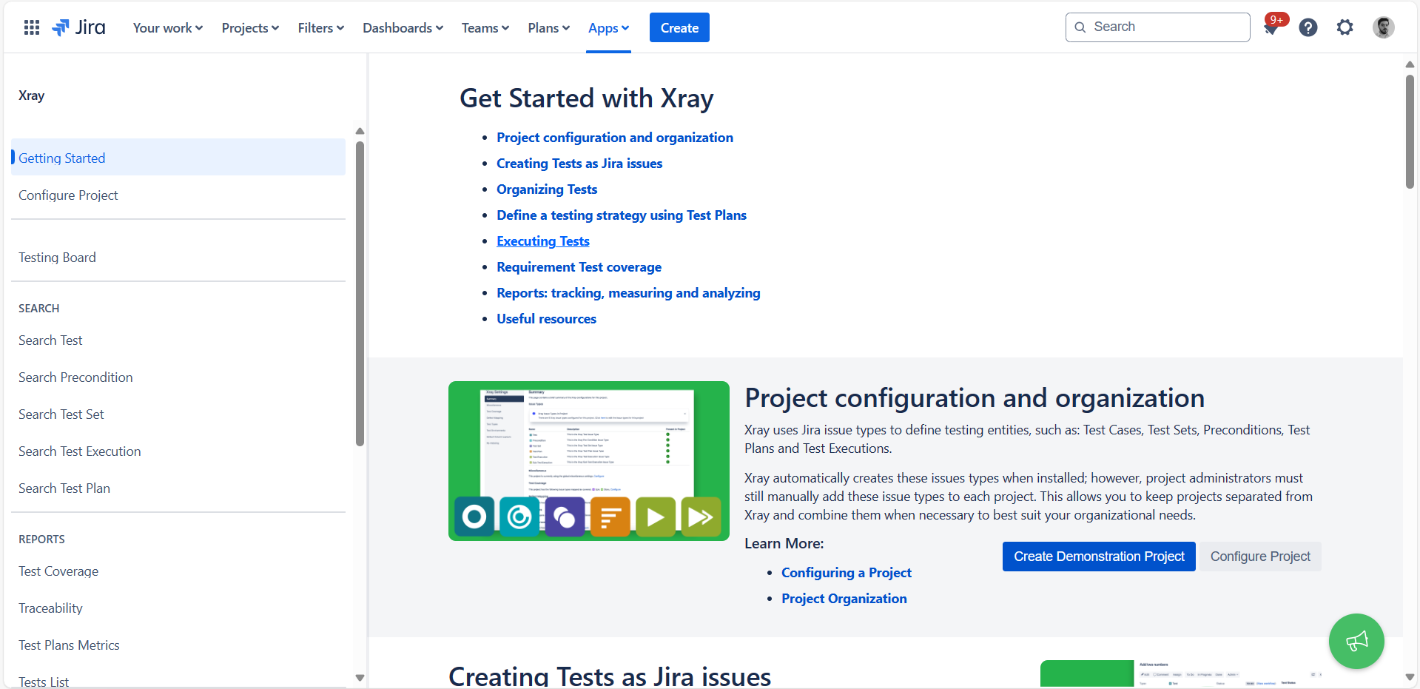This screenshot has width=1420, height=689.
Task: Follow Executing Tests link
Action: pos(543,241)
